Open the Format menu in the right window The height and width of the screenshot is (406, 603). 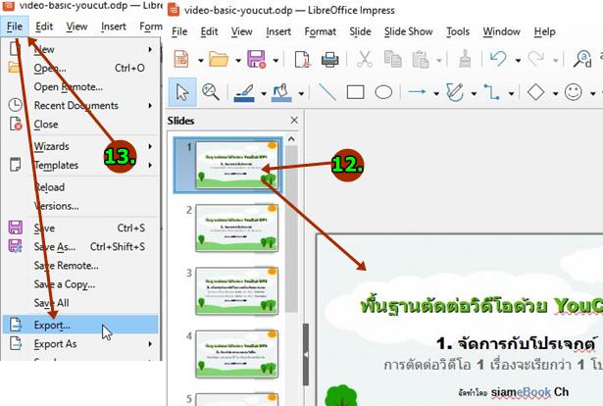[x=320, y=31]
